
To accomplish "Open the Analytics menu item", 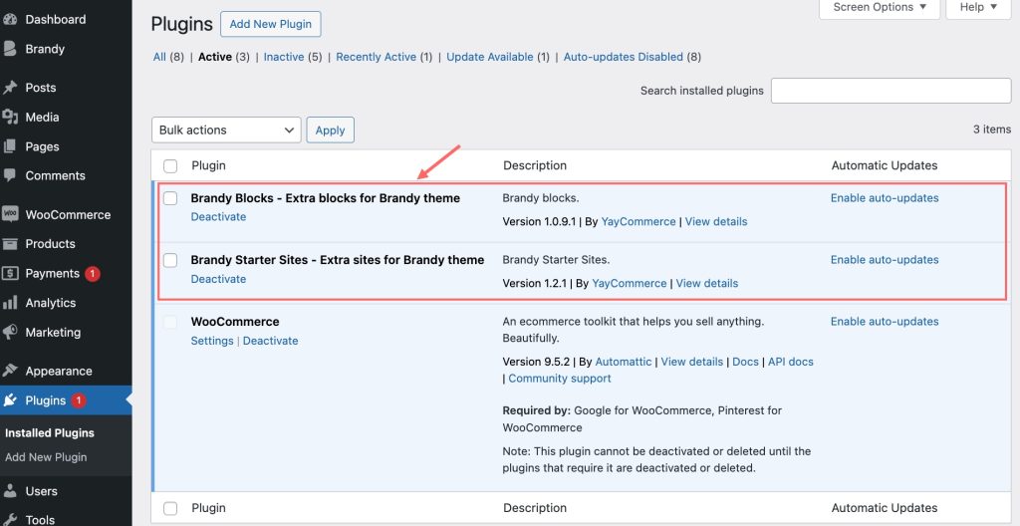I will (51, 303).
